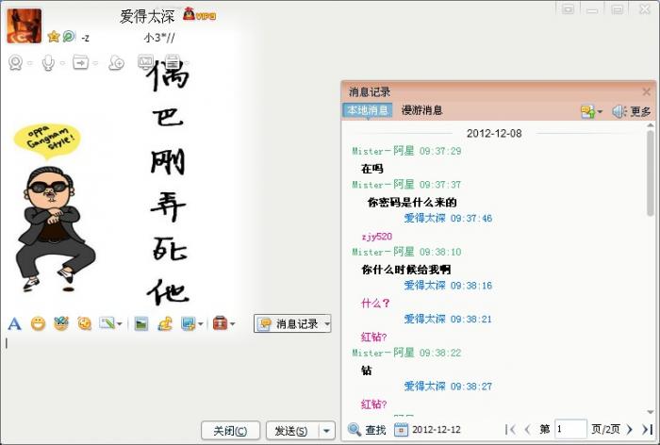Click the contact avatar picture
Image resolution: width=660 pixels, height=445 pixels.
point(24,26)
